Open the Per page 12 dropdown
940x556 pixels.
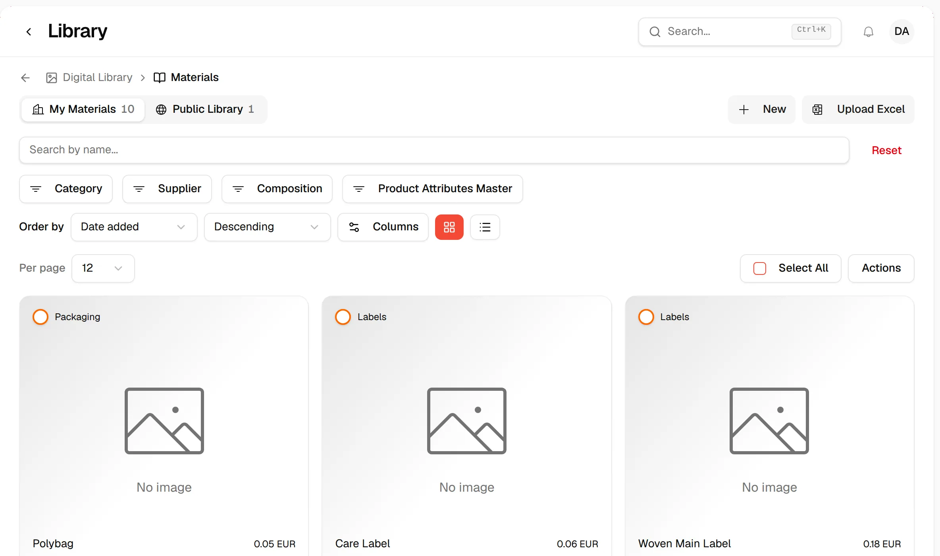click(103, 268)
